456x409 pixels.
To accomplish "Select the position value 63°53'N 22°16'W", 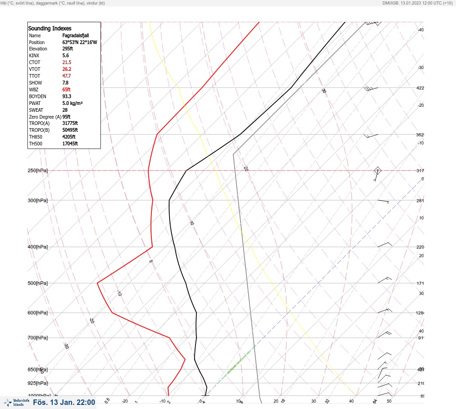I will point(80,42).
